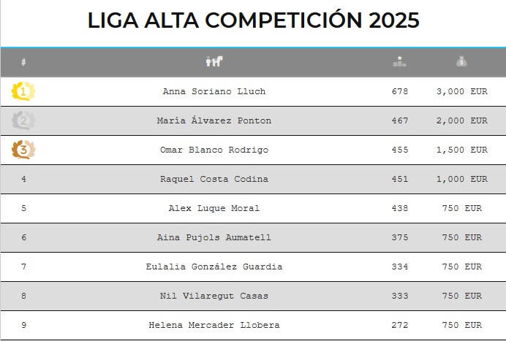The image size is (506, 341).
Task: Click the gold first place laurel badge
Action: [x=23, y=91]
